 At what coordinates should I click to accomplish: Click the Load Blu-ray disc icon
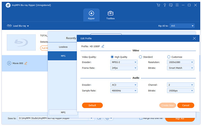point(9,26)
